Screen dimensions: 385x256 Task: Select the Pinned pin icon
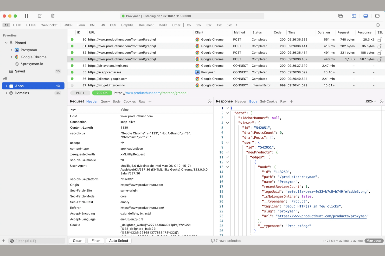[x=11, y=43]
